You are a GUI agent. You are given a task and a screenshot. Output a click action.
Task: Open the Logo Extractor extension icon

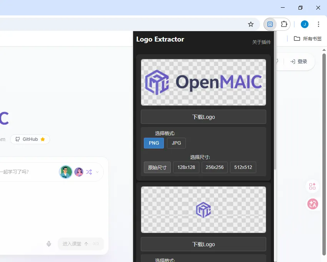coord(270,24)
